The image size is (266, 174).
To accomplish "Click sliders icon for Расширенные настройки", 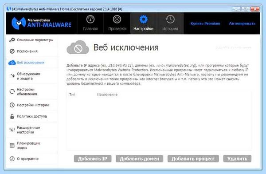I will pyautogui.click(x=12, y=130).
